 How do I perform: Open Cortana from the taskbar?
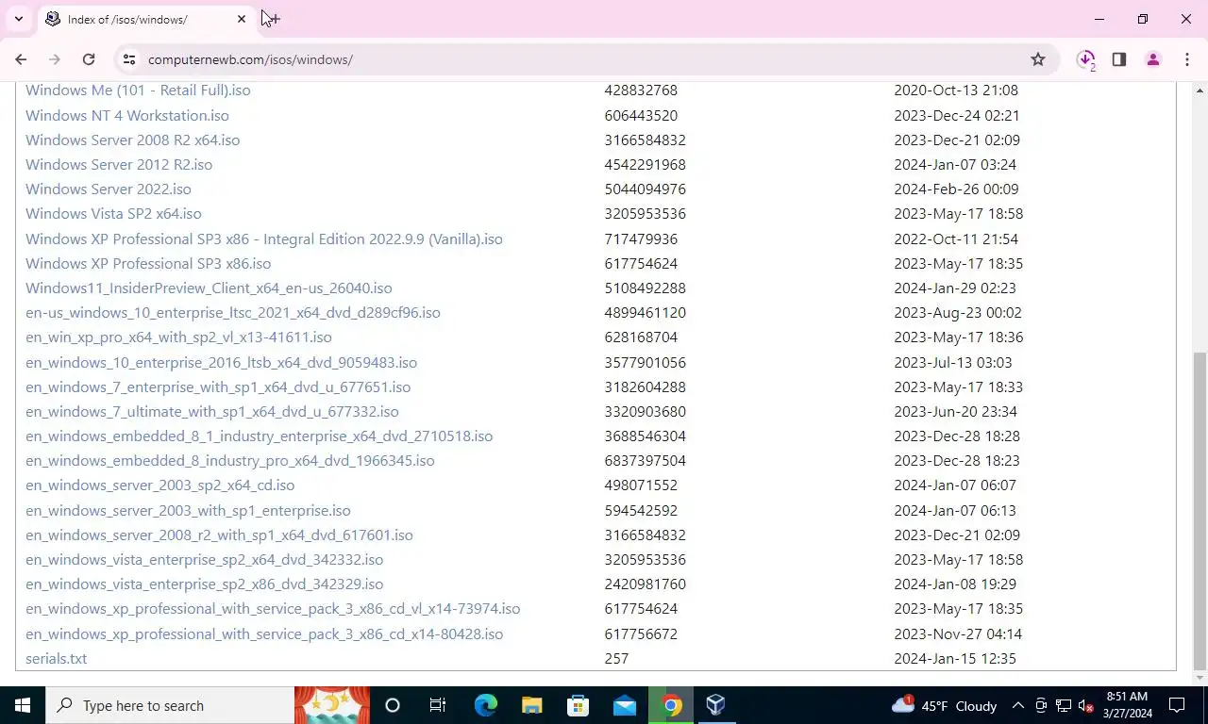(x=393, y=705)
